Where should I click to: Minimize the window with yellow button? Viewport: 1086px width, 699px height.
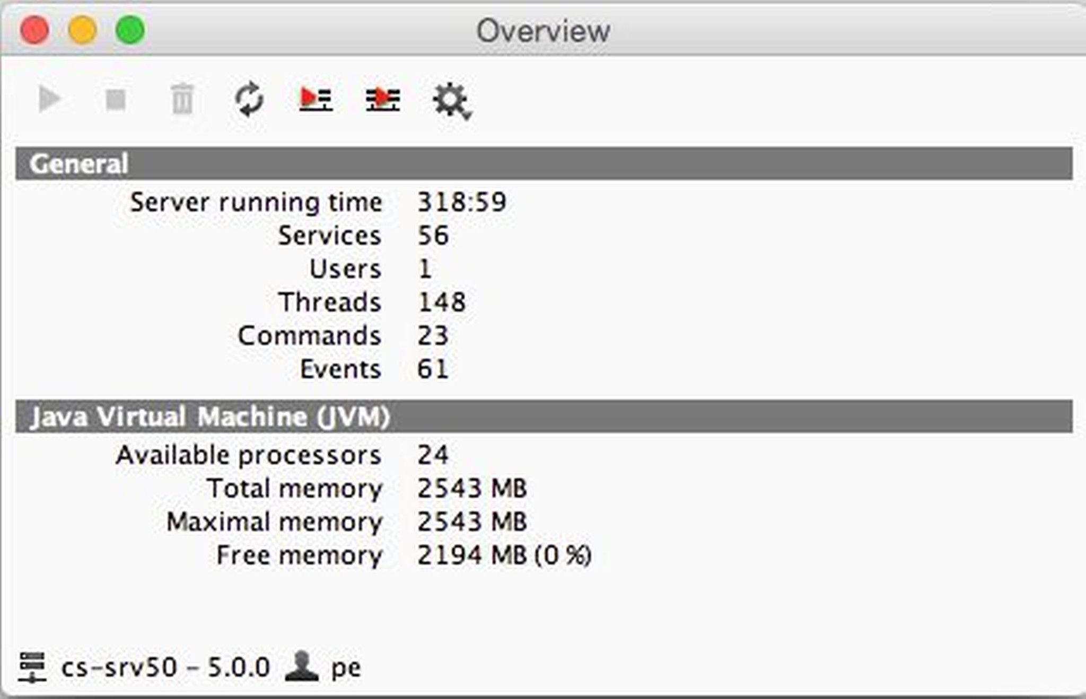[x=83, y=30]
